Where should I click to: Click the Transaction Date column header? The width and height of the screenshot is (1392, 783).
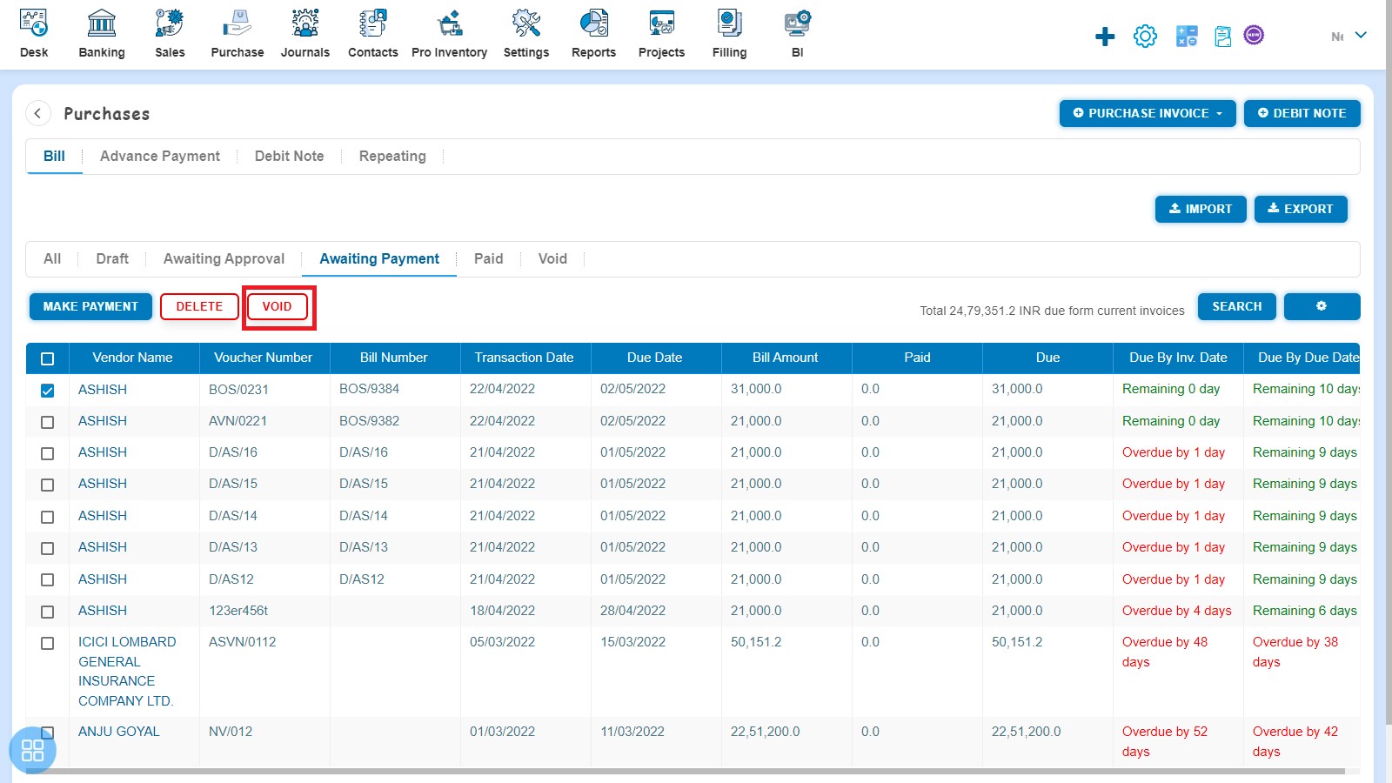(525, 358)
